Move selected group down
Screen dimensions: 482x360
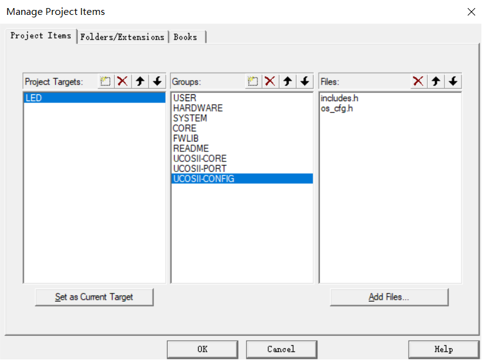[x=305, y=81]
